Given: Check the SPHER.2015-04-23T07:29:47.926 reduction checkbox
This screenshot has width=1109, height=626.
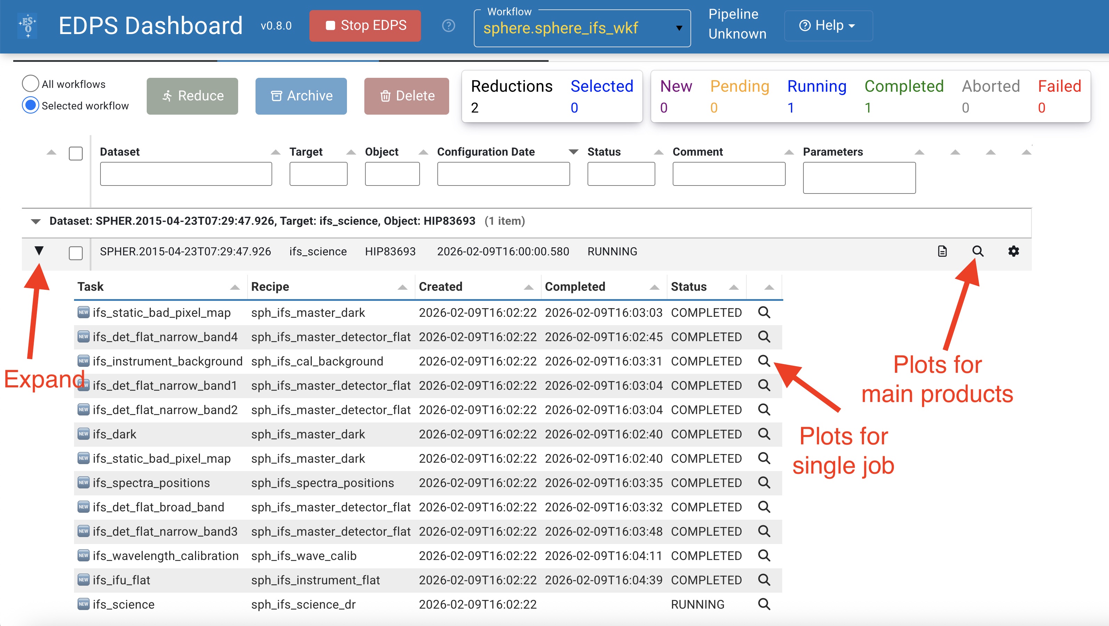Looking at the screenshot, I should point(76,253).
